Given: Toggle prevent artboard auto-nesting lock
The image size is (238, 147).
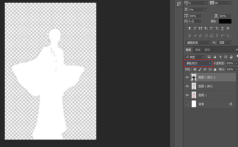Looking at the screenshot, I should tap(210, 69).
